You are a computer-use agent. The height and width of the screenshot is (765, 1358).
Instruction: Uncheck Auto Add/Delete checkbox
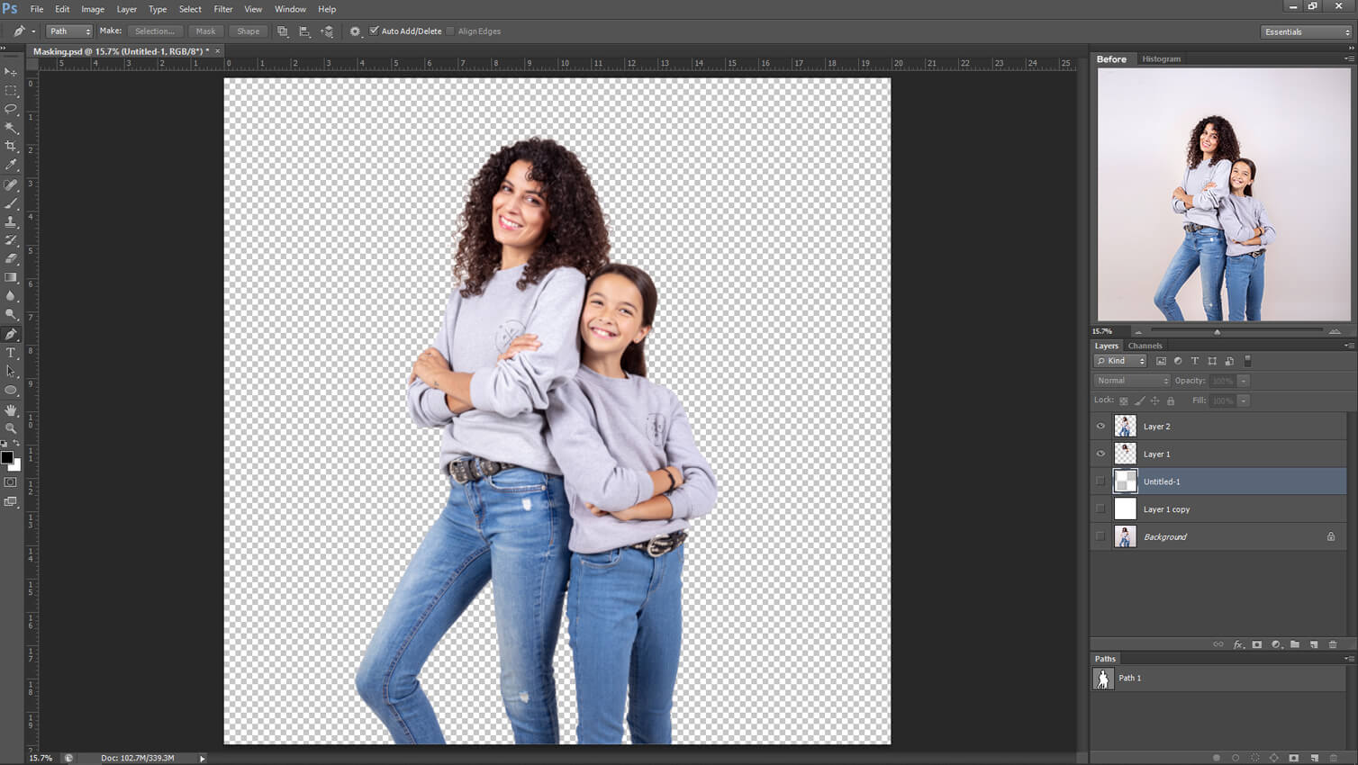375,31
